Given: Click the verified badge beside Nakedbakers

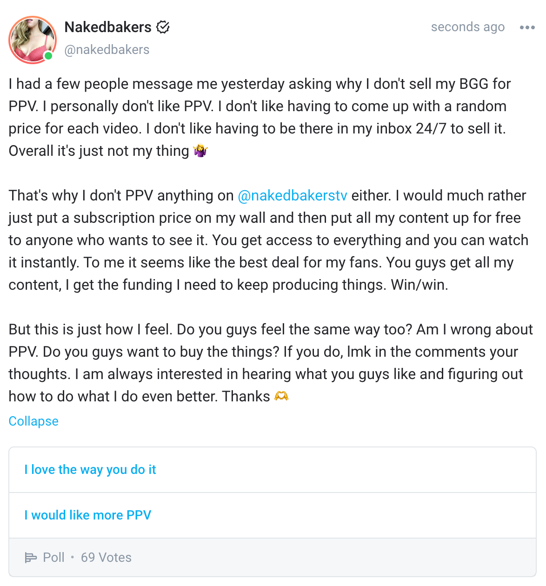Looking at the screenshot, I should tap(163, 27).
